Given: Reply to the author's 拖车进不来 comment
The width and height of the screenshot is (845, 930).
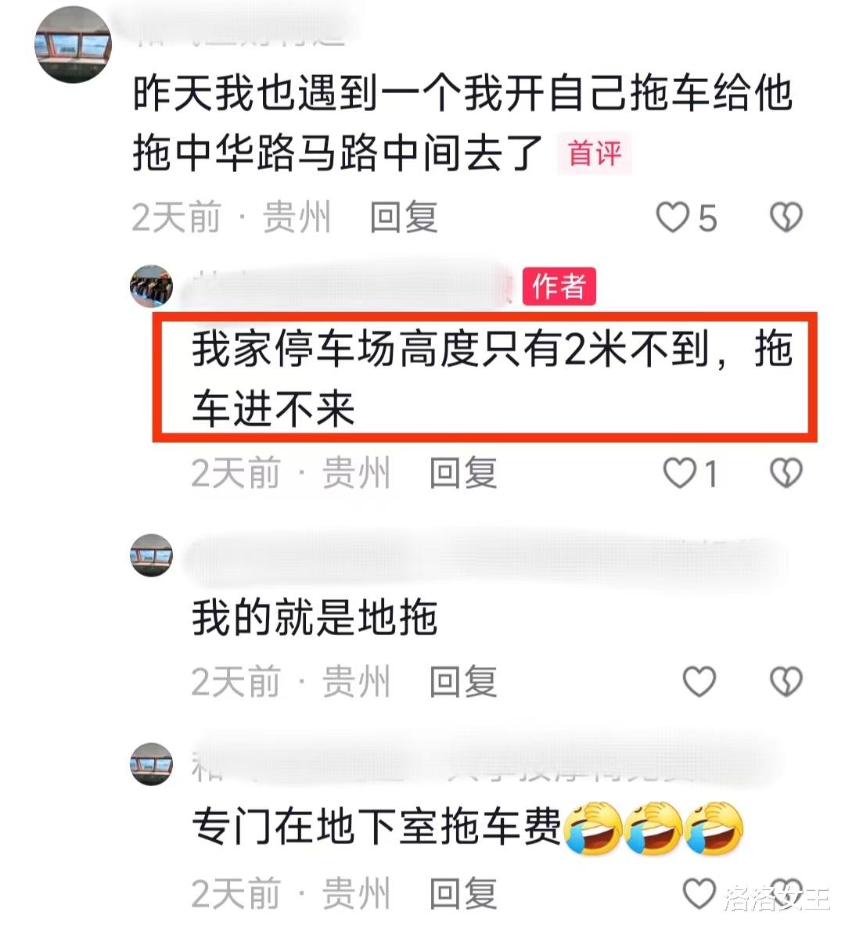Looking at the screenshot, I should coord(463,473).
